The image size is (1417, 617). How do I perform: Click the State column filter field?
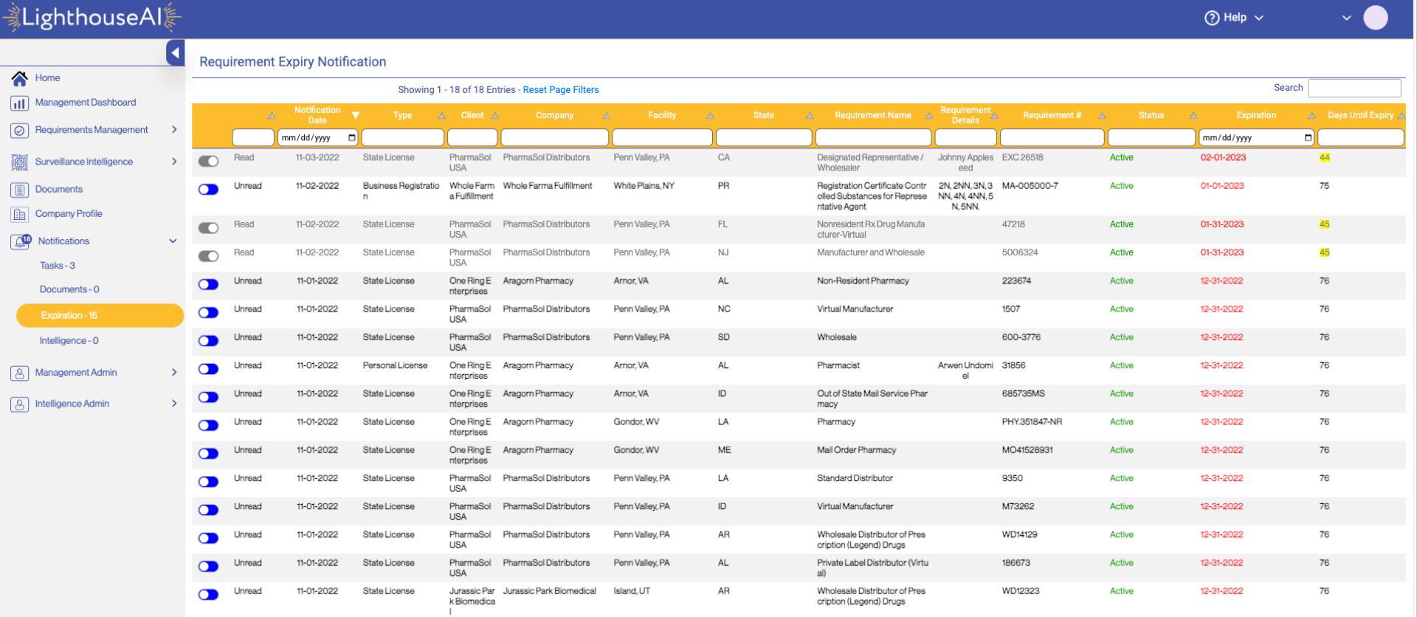[764, 138]
